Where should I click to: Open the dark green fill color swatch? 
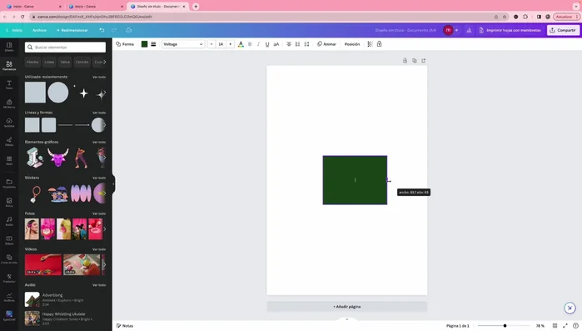(144, 44)
